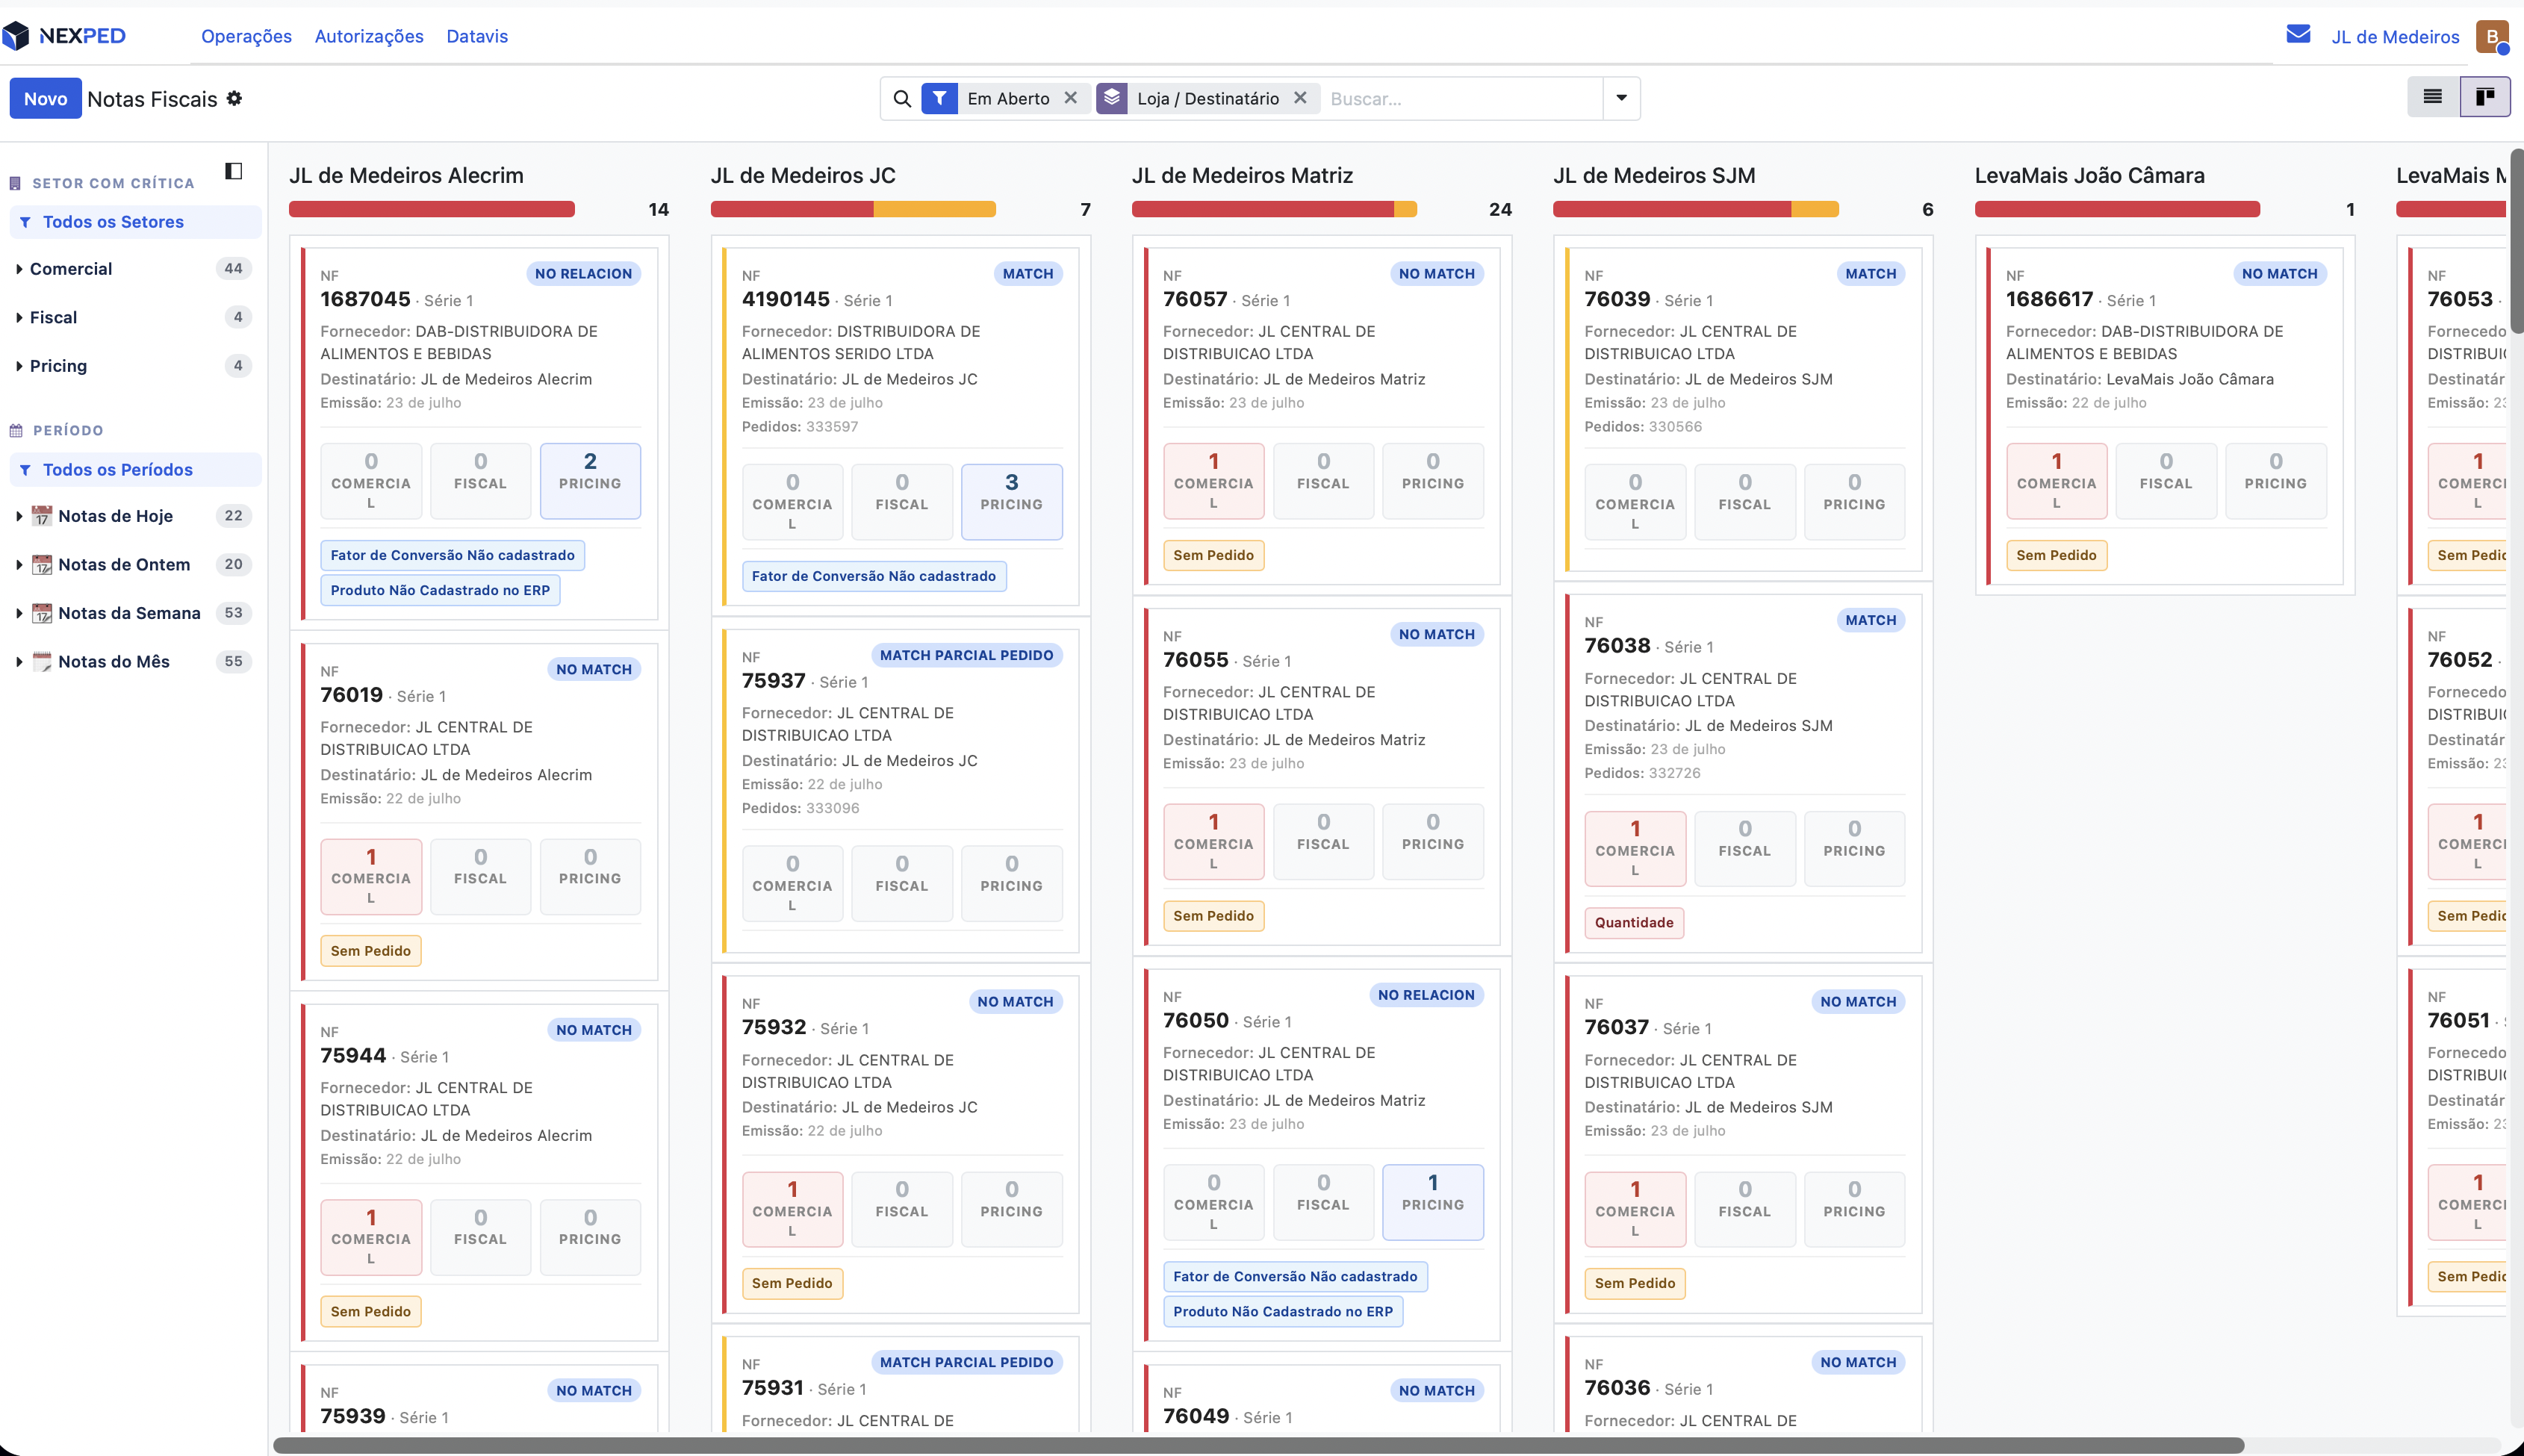Screen dimensions: 2524x1456
Task: Click Notas do Mês count 55
Action: point(233,661)
